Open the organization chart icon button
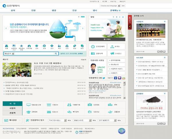This screenshot has height=139, width=172. pyautogui.click(x=112, y=47)
